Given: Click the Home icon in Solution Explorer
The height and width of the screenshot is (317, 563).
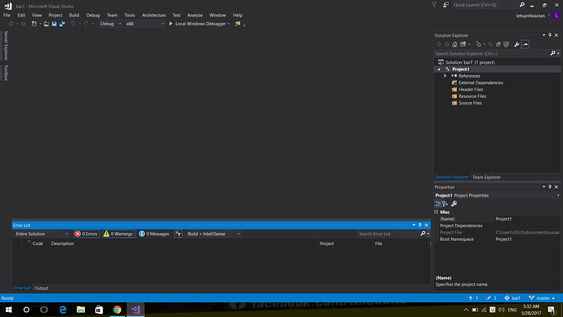Looking at the screenshot, I should coord(455,44).
